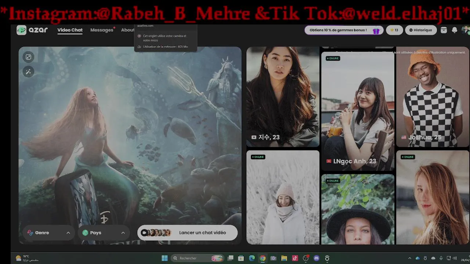The image size is (470, 264).
Task: Open the weather widget showing 16°C
Action: tap(27, 258)
